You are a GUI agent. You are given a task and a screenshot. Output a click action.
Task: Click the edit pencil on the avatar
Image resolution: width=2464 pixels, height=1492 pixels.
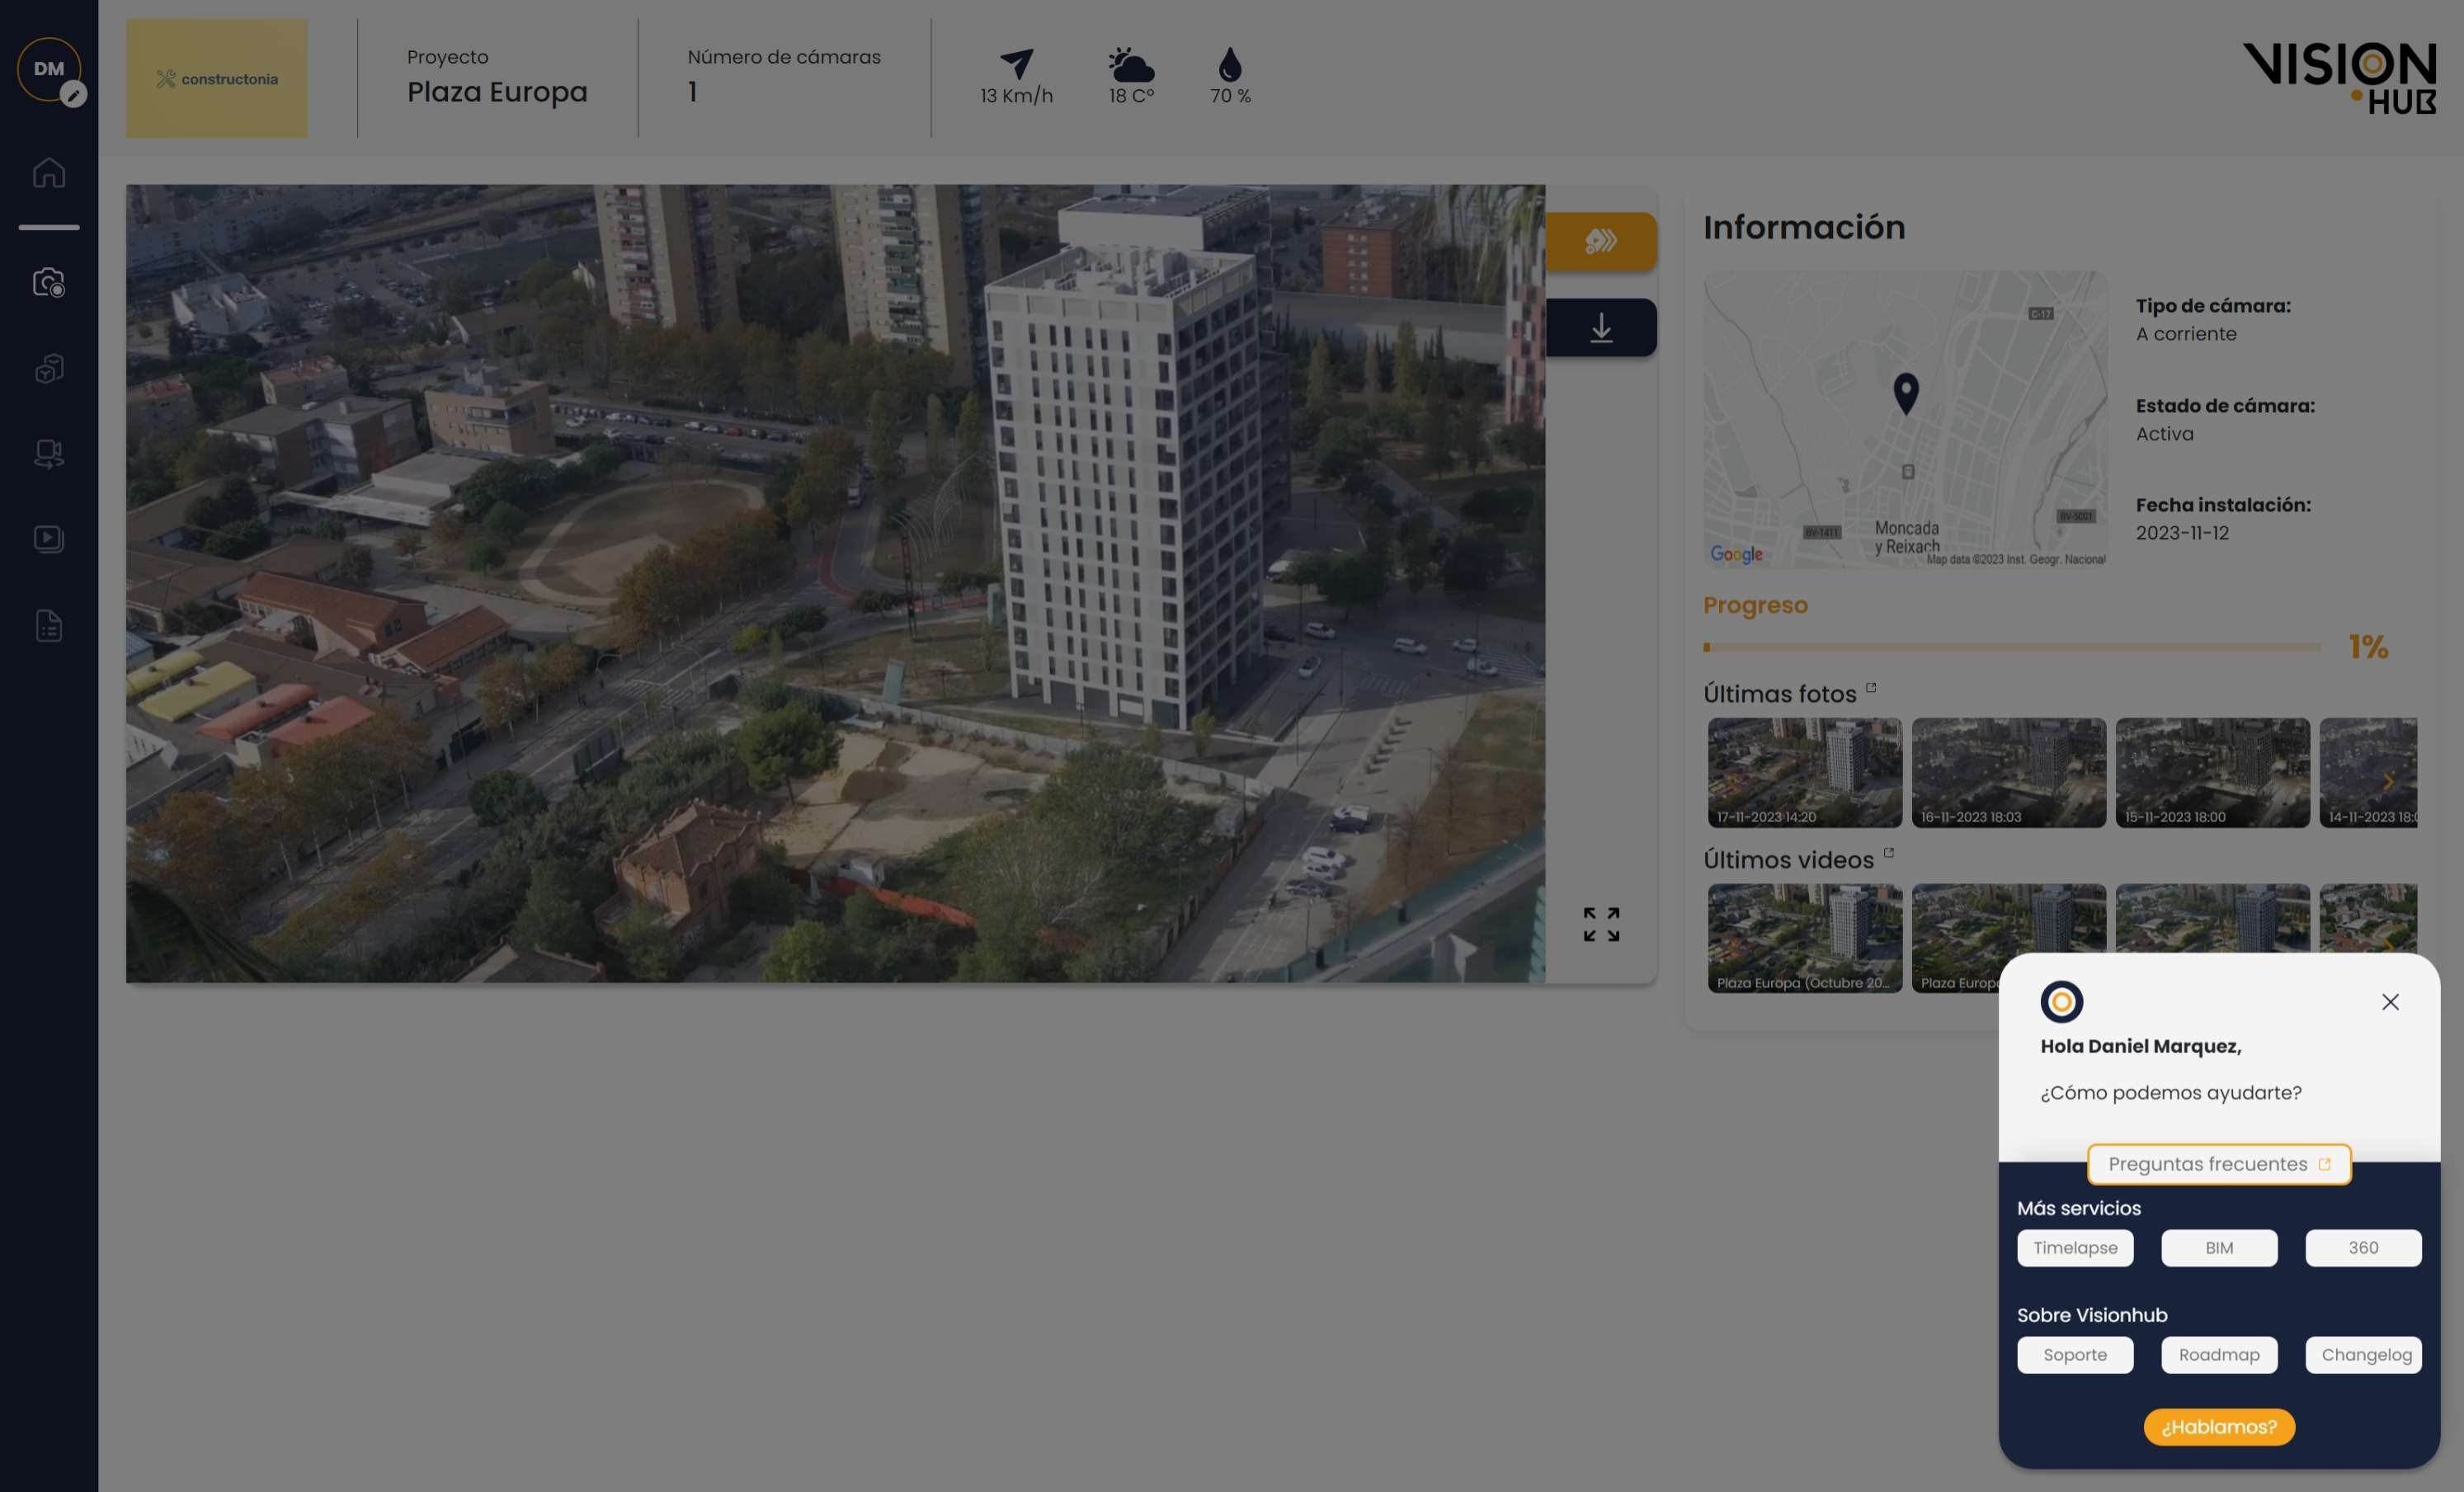tap(73, 95)
